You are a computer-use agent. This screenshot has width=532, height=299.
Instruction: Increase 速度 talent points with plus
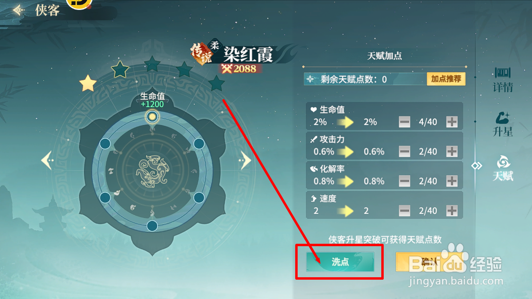(x=452, y=211)
